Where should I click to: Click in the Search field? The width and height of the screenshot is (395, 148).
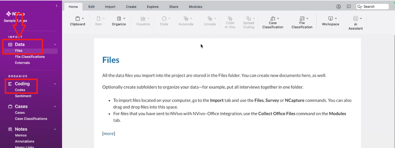tap(372, 7)
